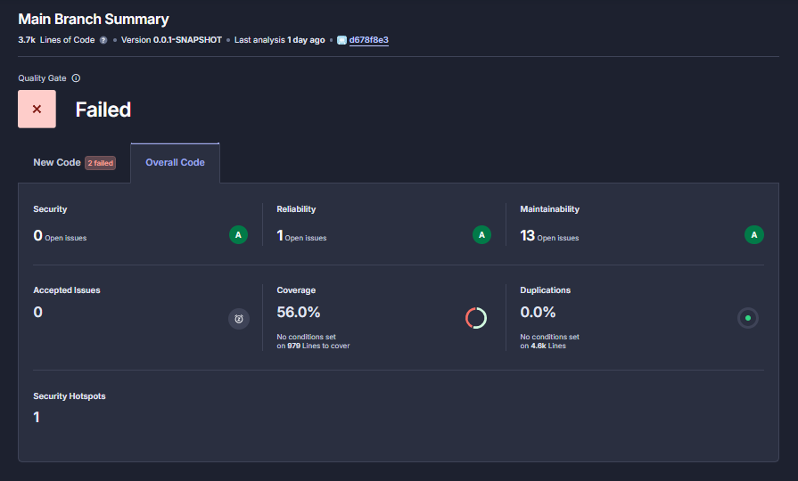Screen dimensions: 798x481
Task: Click the Accepted Issues clock icon
Action: point(239,319)
